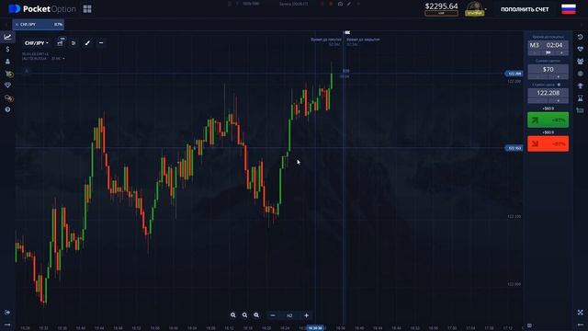Increase strike price with plus below 122.208

coord(558,100)
